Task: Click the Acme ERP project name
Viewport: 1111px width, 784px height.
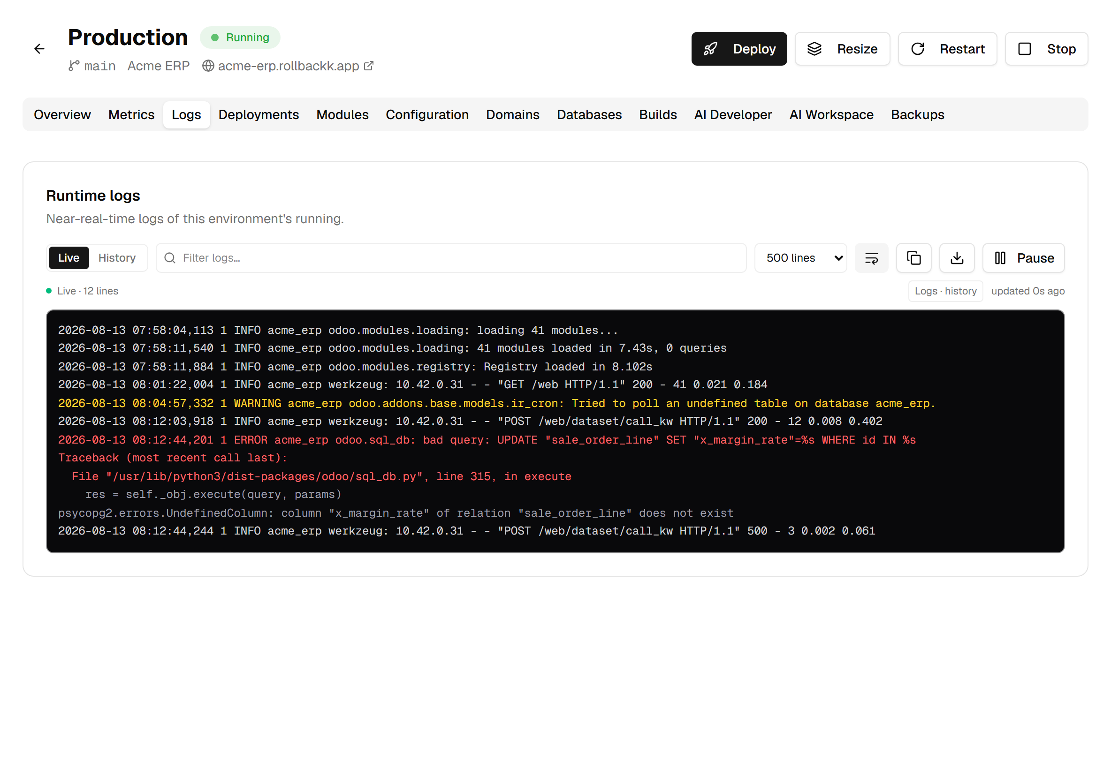Action: click(x=158, y=66)
